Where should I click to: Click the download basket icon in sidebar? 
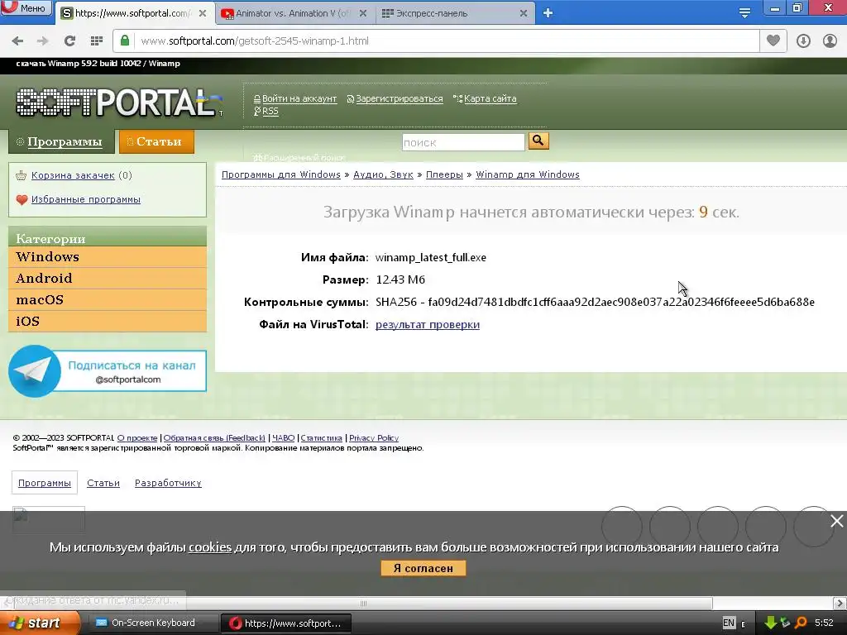[22, 175]
